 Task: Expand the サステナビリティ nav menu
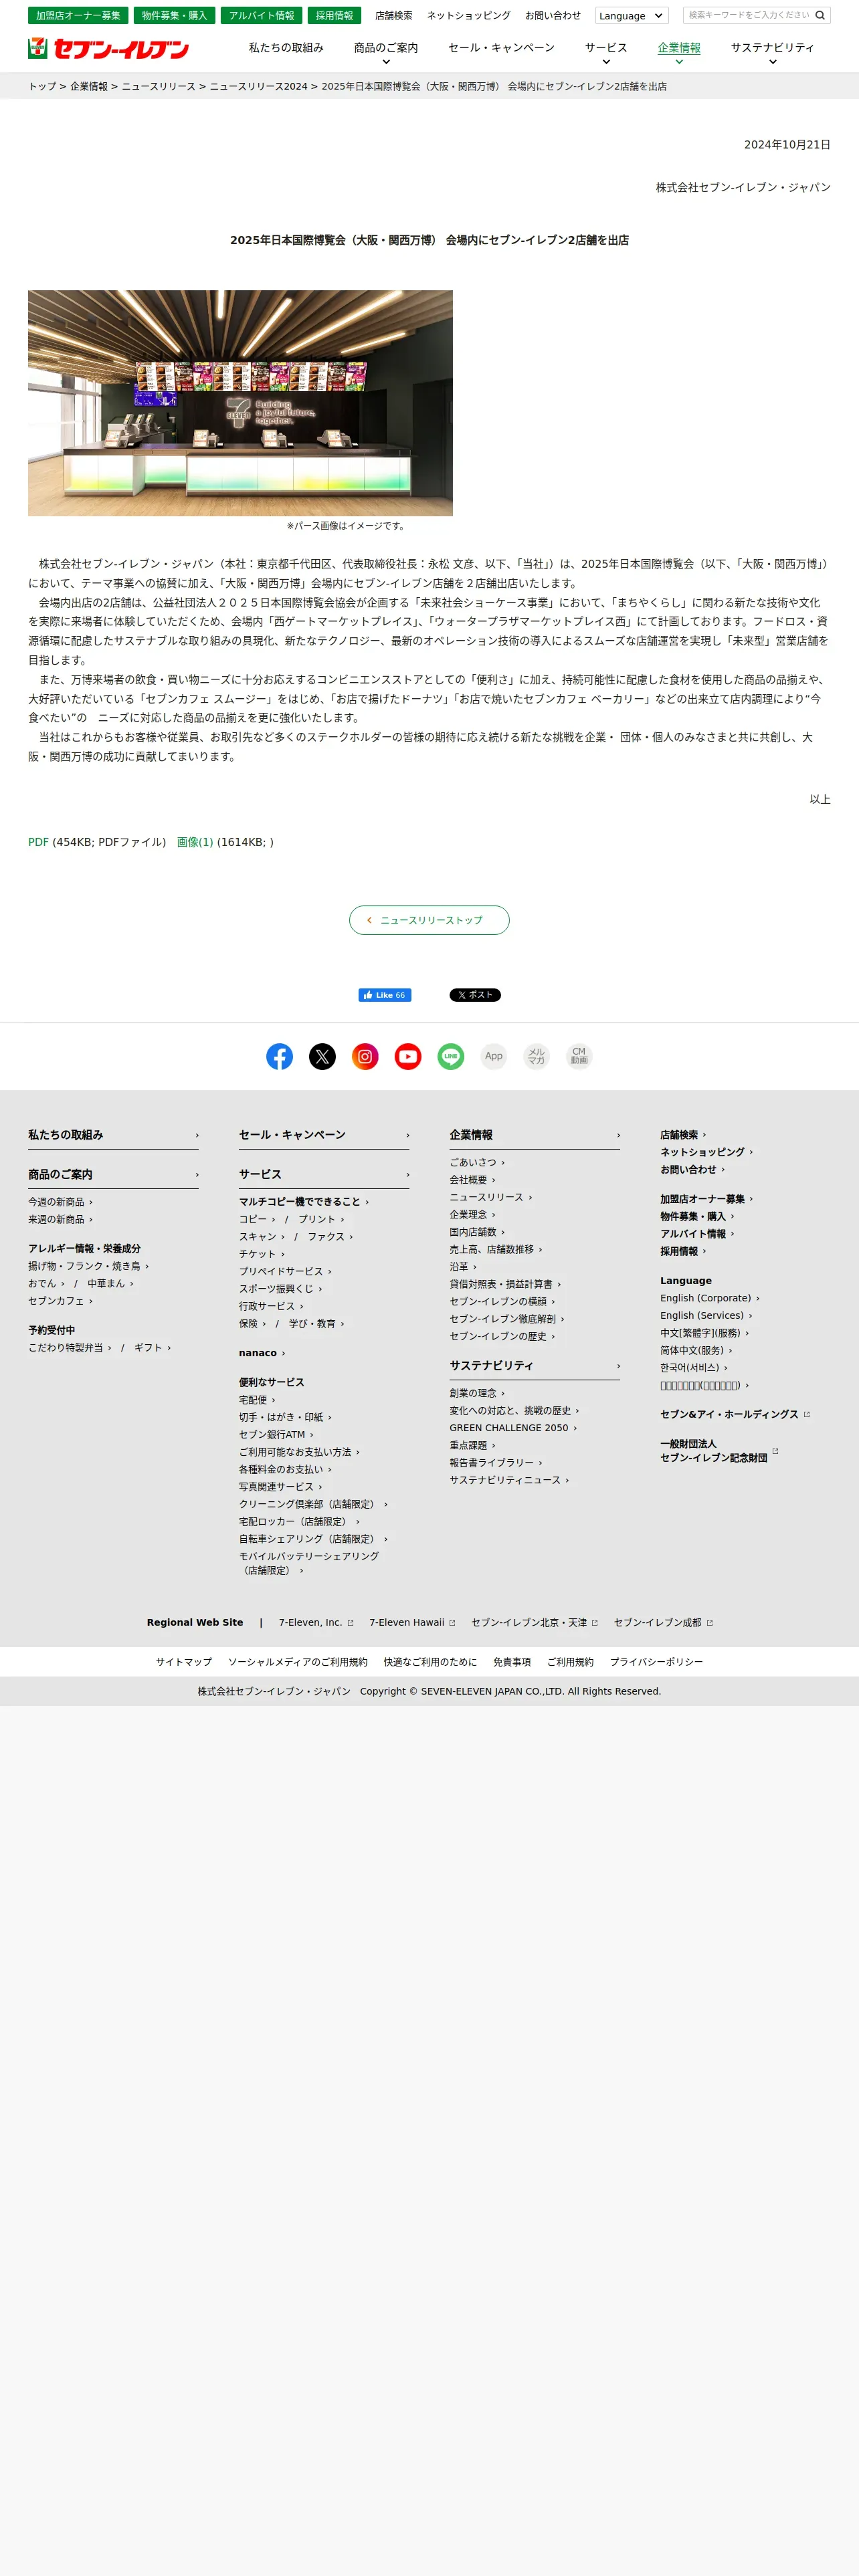pyautogui.click(x=772, y=53)
